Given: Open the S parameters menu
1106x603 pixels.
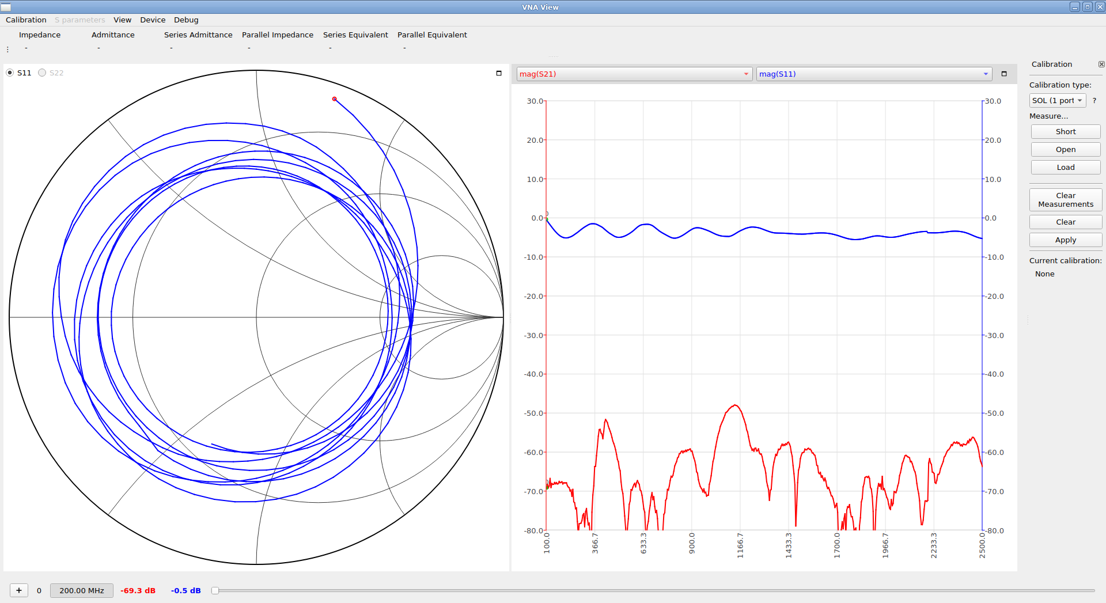Looking at the screenshot, I should tap(80, 20).
